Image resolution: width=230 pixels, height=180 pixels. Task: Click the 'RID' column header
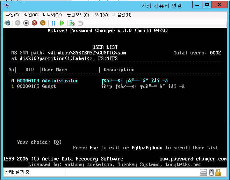pyautogui.click(x=29, y=69)
